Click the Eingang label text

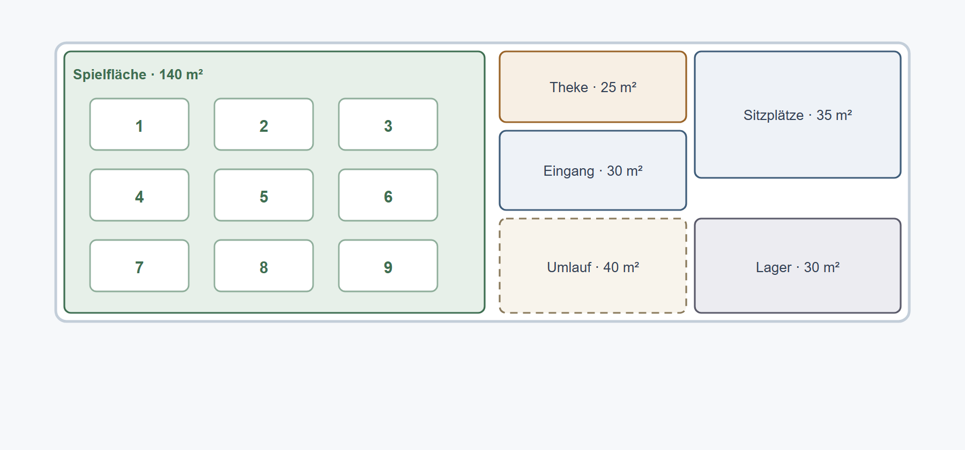(x=593, y=171)
